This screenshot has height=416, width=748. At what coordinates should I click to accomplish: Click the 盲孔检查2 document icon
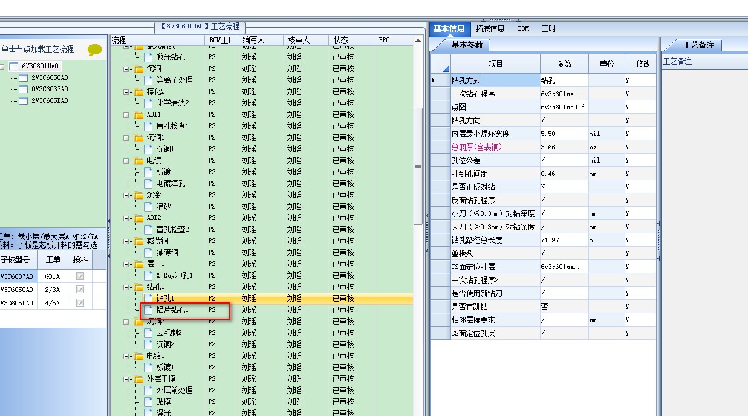[x=148, y=229]
